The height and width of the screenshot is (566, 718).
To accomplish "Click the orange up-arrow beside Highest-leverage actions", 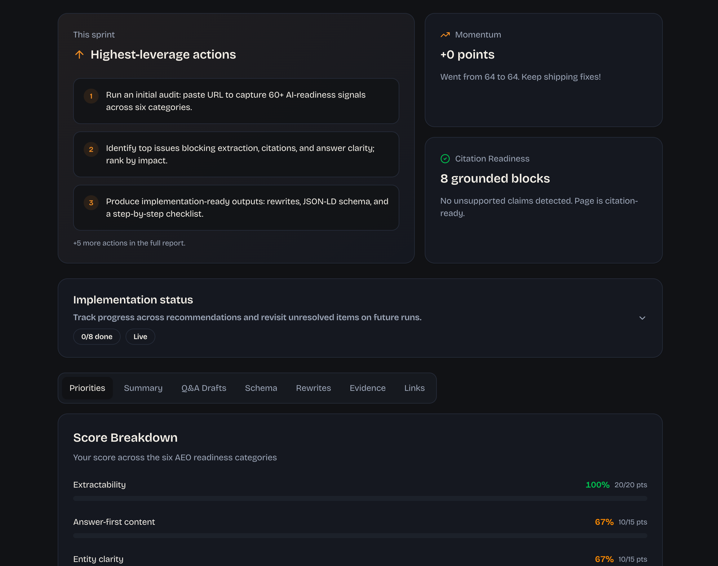I will 79,54.
